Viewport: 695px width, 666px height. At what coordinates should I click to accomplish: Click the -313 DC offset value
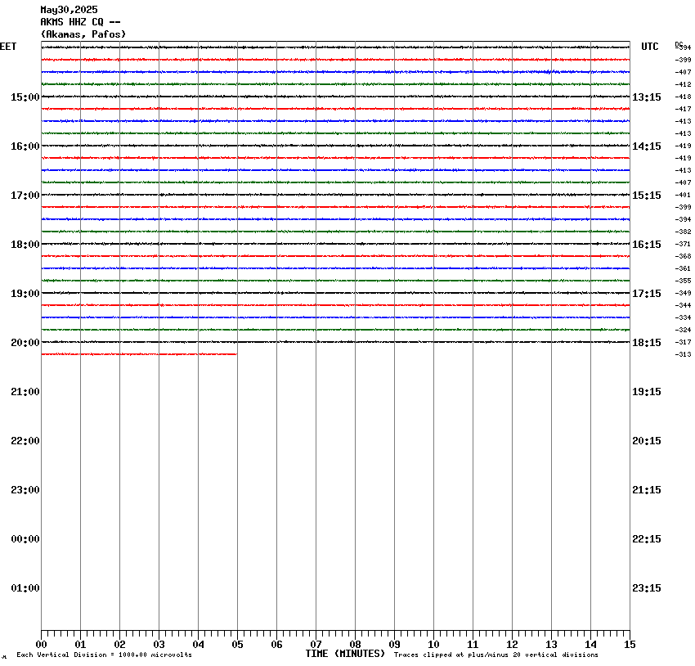(x=684, y=354)
